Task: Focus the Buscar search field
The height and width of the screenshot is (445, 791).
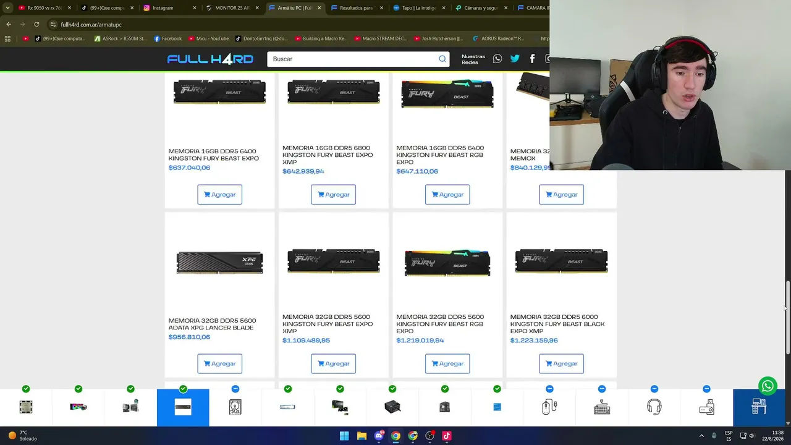Action: coord(354,59)
